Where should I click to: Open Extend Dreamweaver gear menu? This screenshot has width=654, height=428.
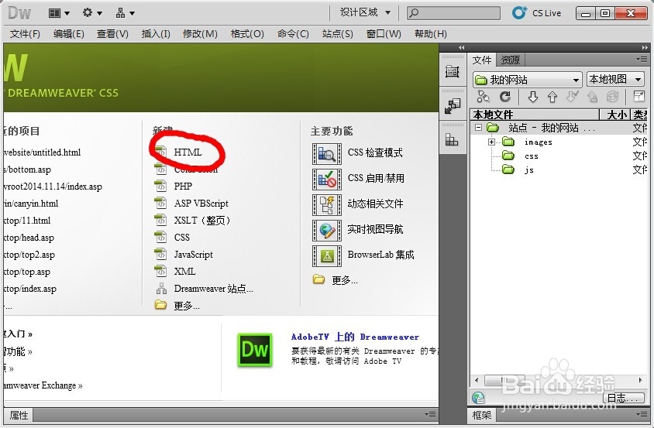[91, 13]
